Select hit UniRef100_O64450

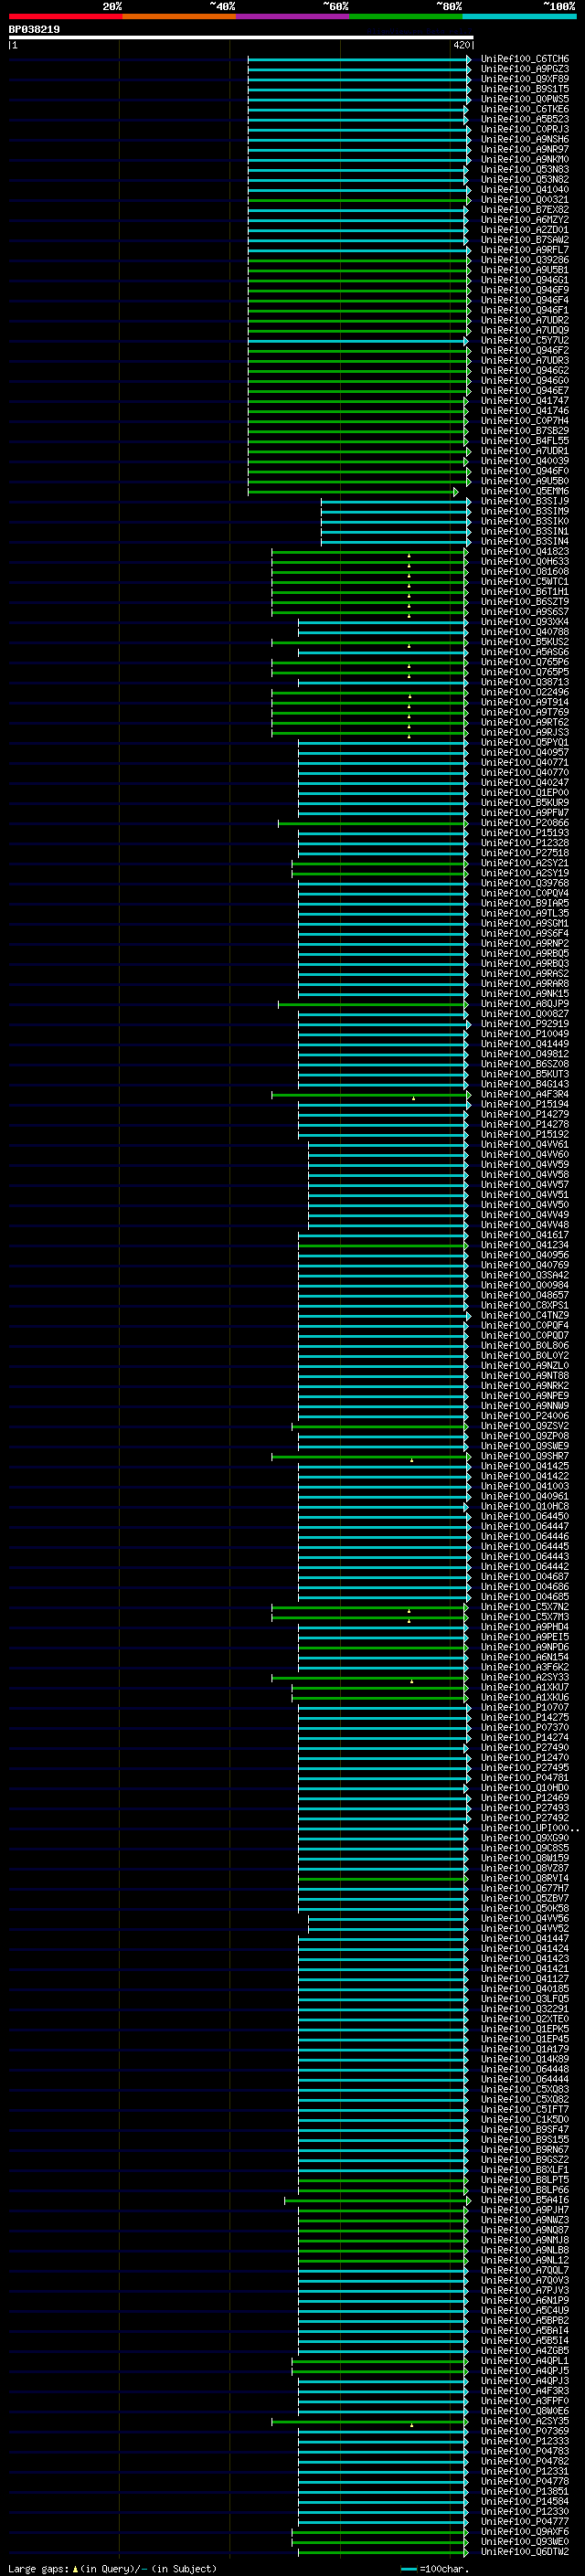525,1516
